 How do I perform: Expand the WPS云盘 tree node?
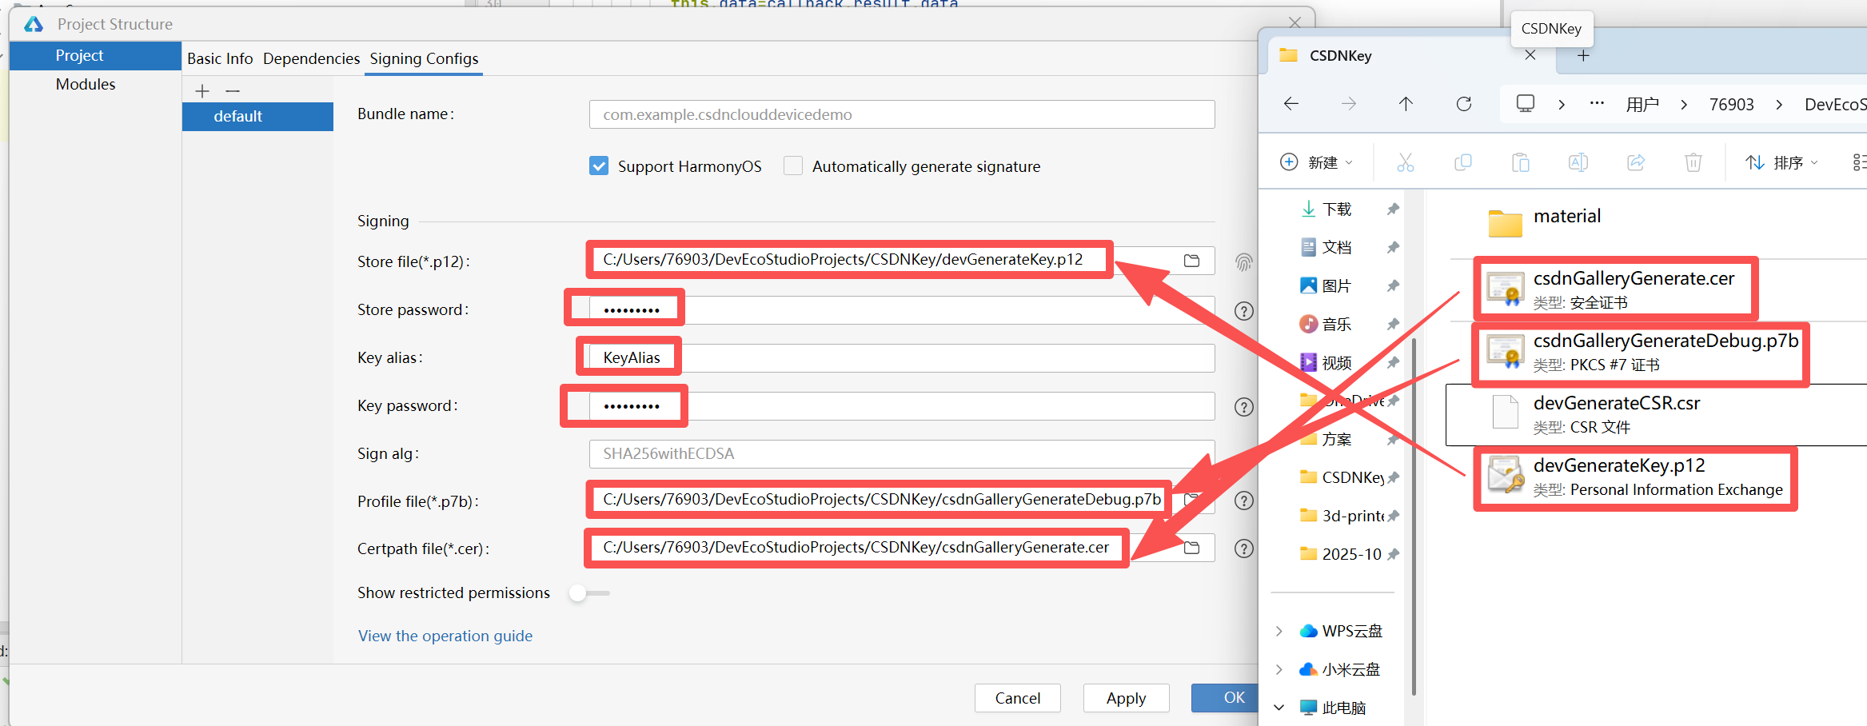click(x=1279, y=631)
